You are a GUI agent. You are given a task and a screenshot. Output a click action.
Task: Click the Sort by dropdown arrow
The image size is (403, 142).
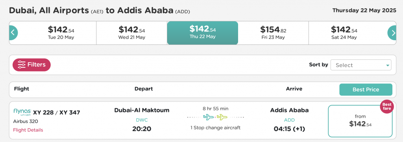(388, 65)
